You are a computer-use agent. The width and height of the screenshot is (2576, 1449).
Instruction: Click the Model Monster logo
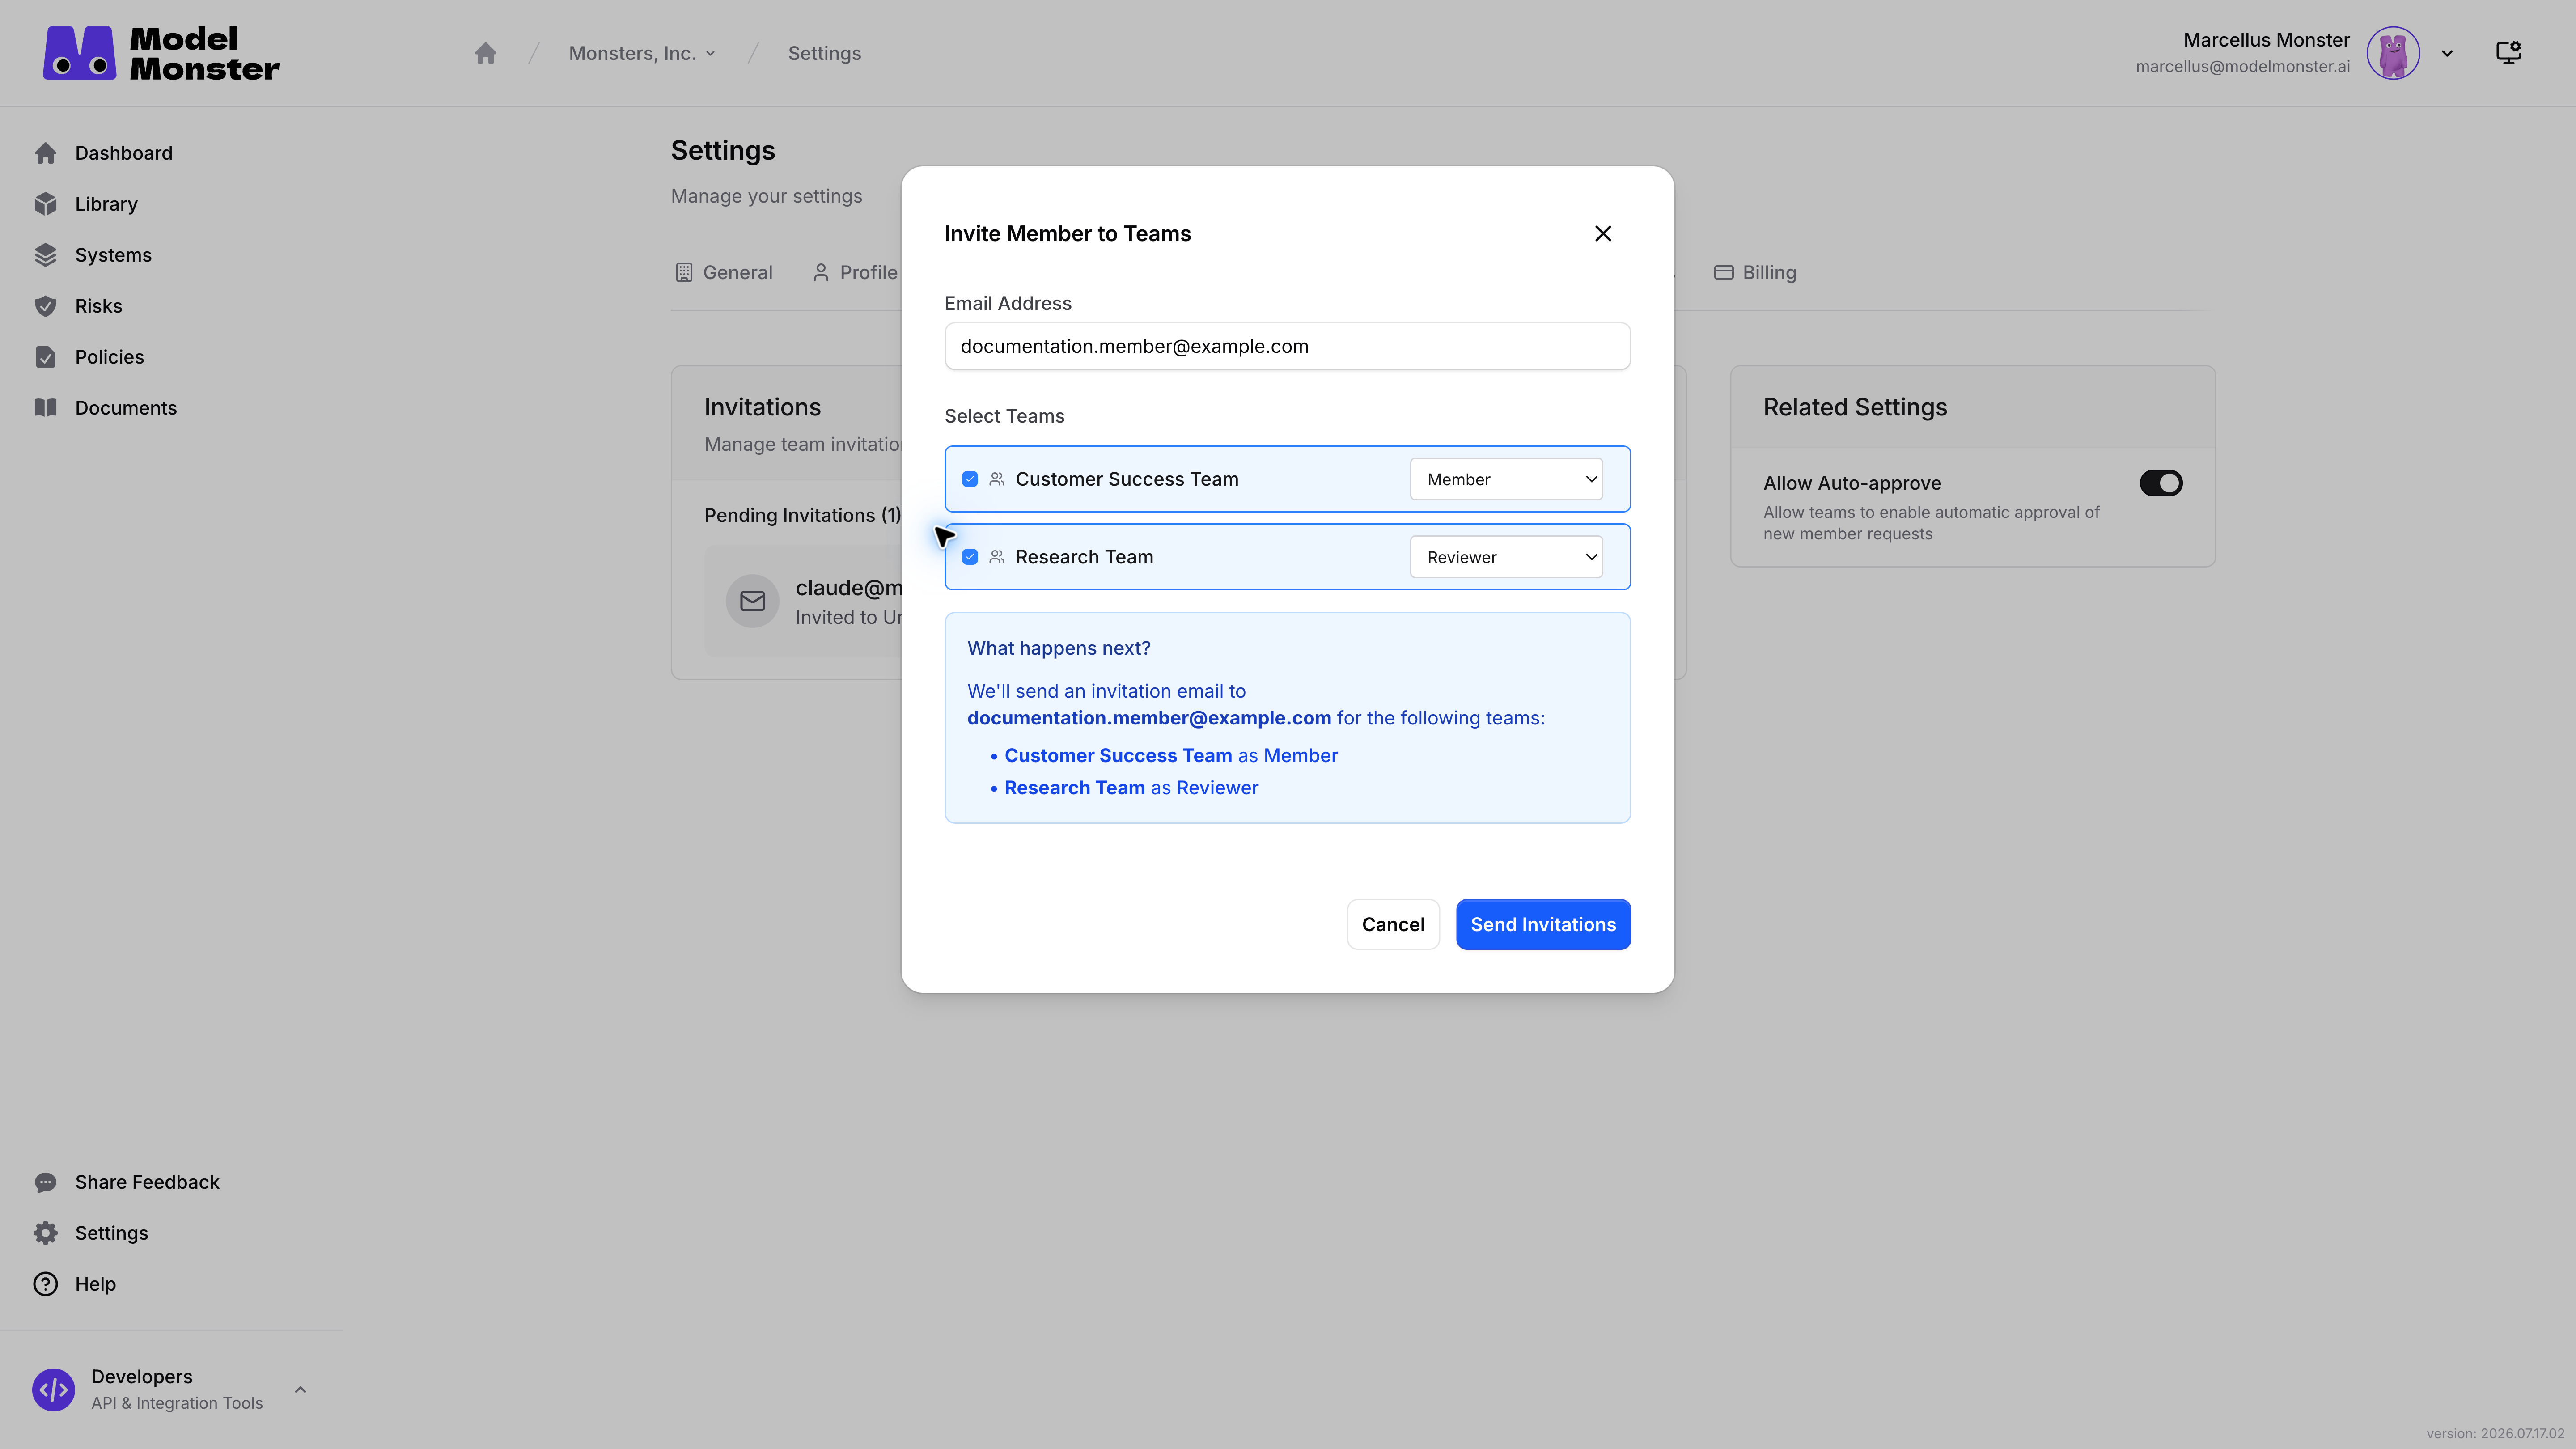pyautogui.click(x=161, y=53)
